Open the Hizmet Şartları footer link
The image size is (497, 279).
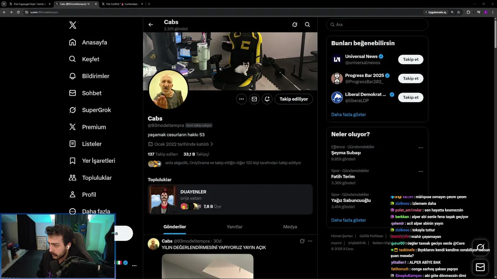point(342,236)
